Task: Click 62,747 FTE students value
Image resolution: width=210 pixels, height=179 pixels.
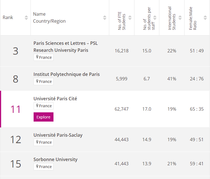Action: (x=122, y=109)
